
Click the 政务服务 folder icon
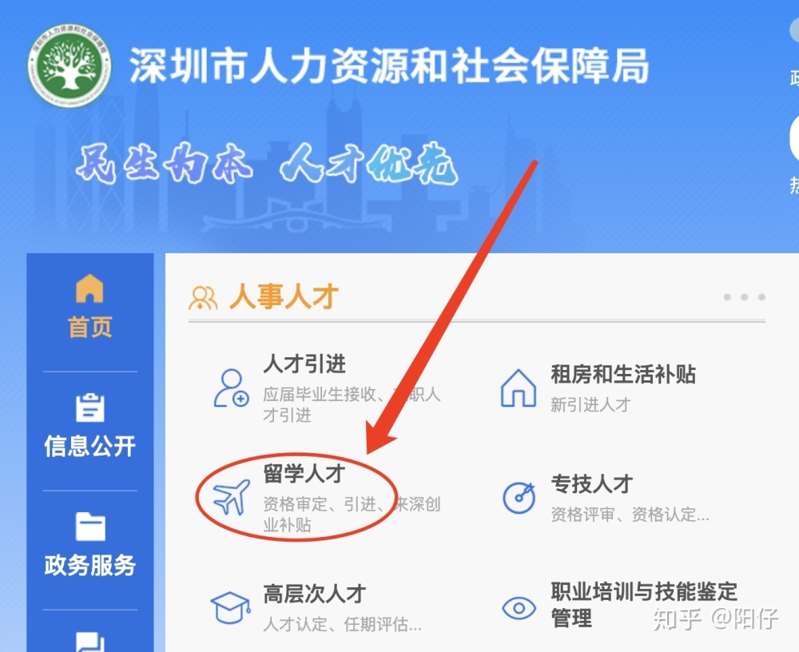coord(90,526)
